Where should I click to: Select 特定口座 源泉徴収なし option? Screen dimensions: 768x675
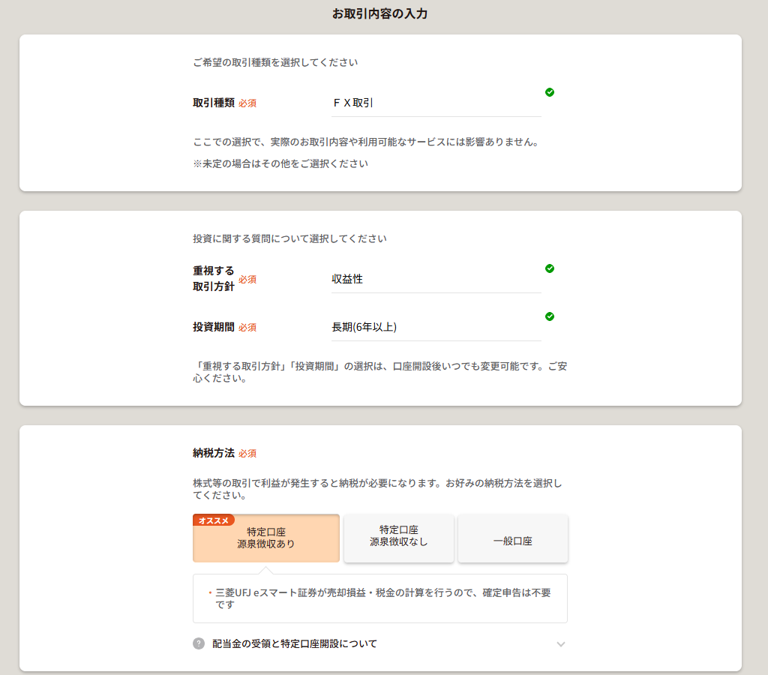(x=399, y=538)
